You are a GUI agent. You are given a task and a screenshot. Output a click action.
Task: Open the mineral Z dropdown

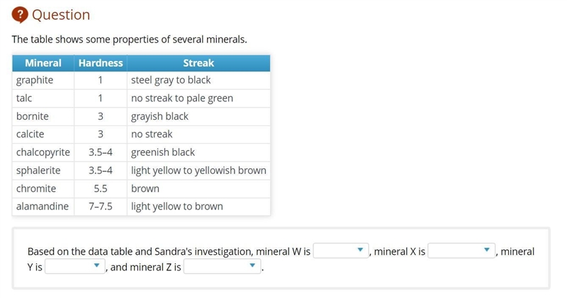point(222,266)
